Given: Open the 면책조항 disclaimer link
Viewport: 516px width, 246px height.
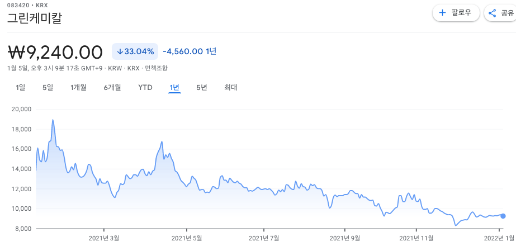Looking at the screenshot, I should 157,68.
